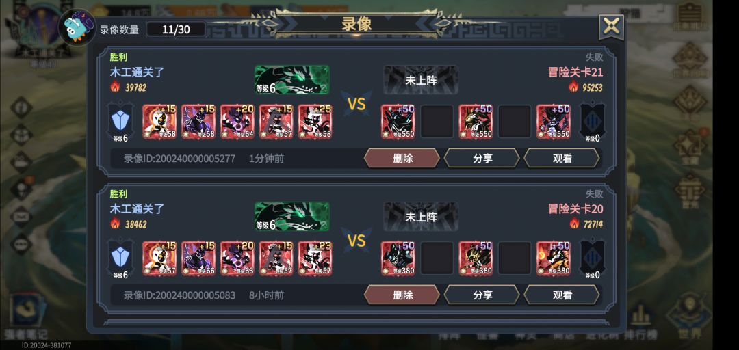Tap the +25 hero in first replay
Image resolution: width=739 pixels, height=350 pixels.
point(315,122)
